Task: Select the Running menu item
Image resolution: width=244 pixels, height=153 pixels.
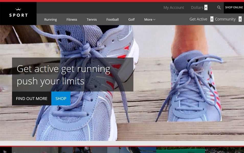Action: (x=50, y=19)
